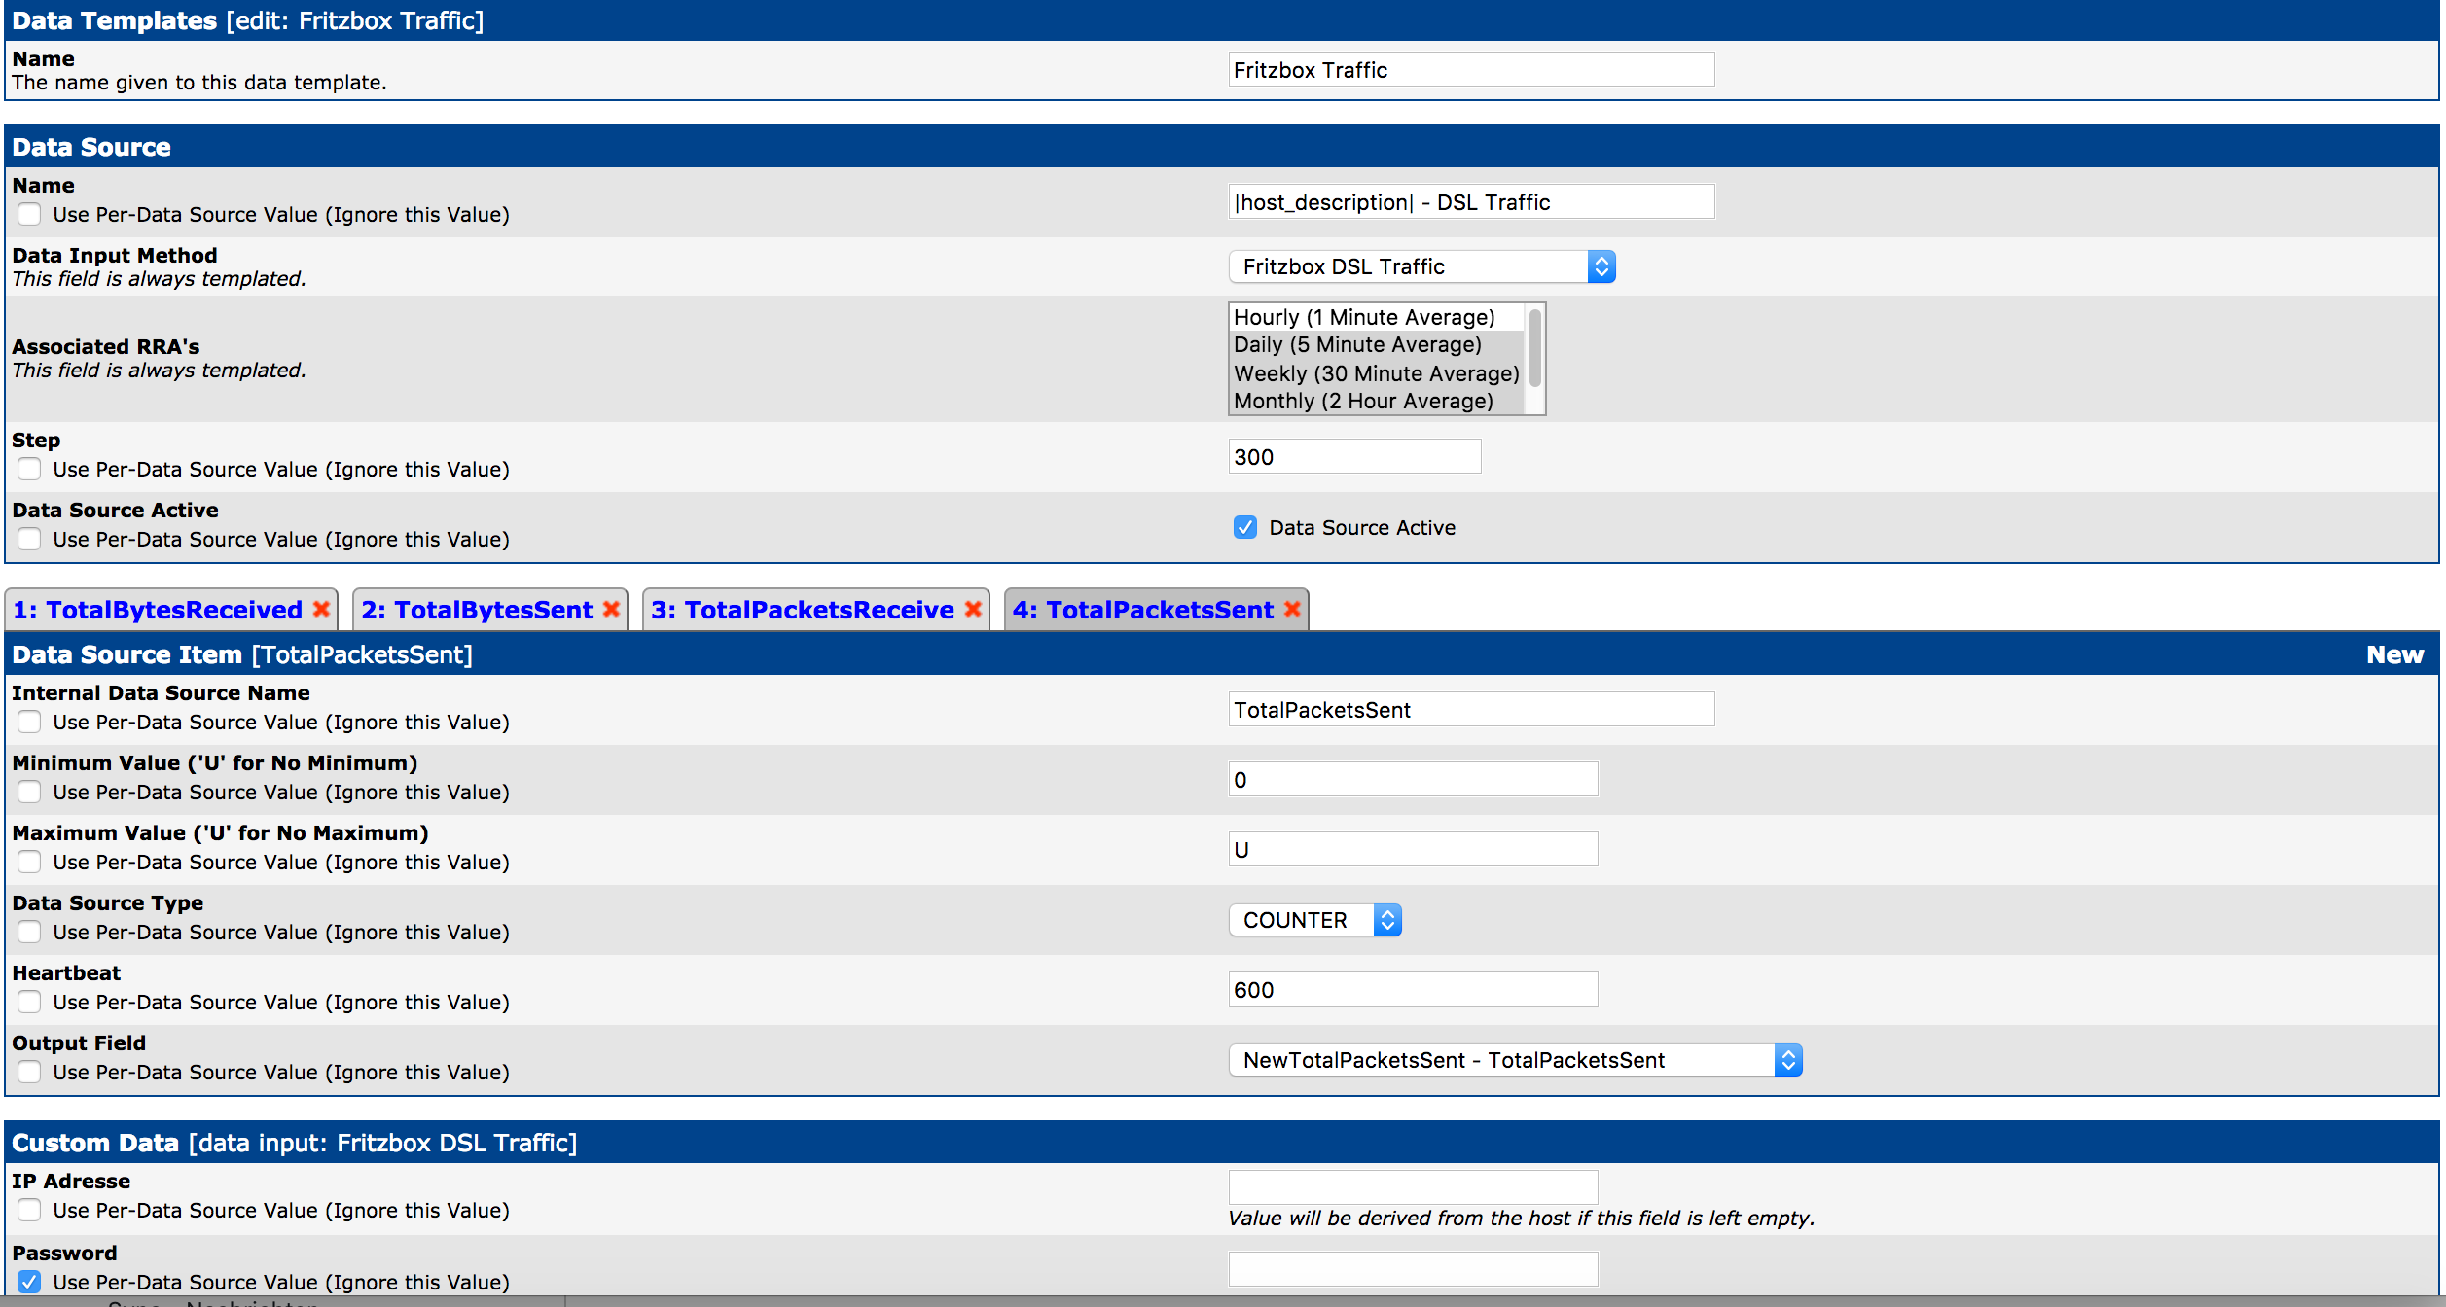Image resolution: width=2446 pixels, height=1307 pixels.
Task: Click the data template Name field
Action: pyautogui.click(x=1471, y=70)
